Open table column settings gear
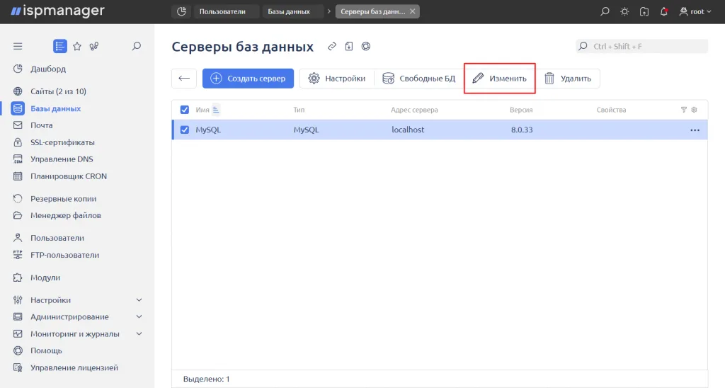The height and width of the screenshot is (388, 725). tap(694, 110)
